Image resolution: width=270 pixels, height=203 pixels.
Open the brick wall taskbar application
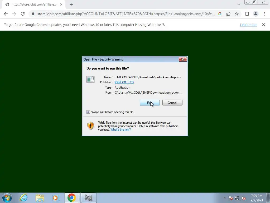pos(89,198)
